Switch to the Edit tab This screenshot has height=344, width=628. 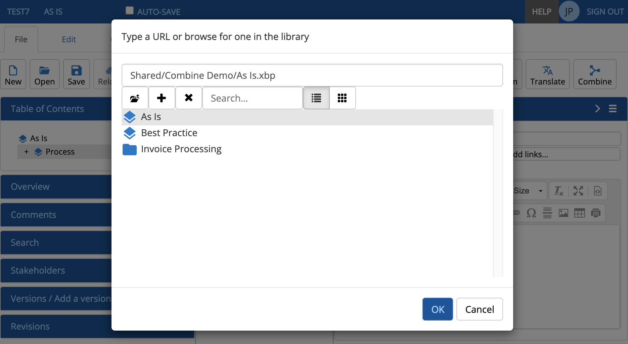pos(69,40)
